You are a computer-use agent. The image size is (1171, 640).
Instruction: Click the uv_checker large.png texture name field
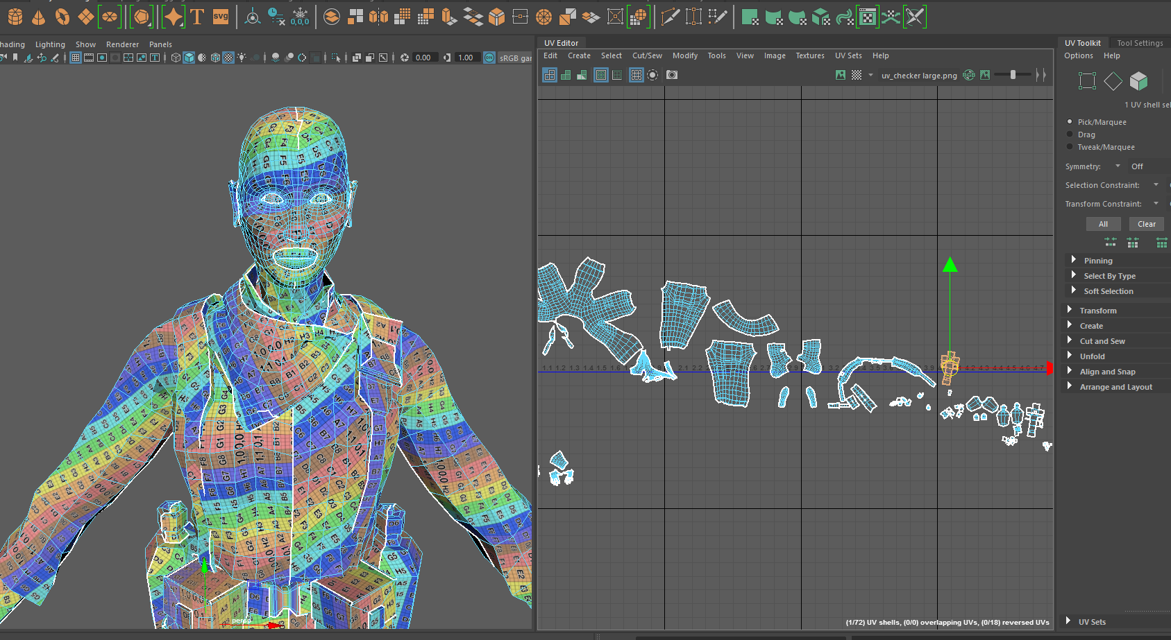tap(919, 76)
